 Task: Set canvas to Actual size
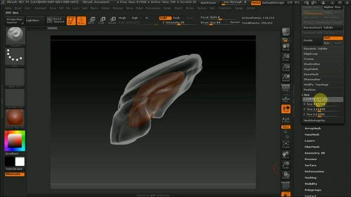pos(286,68)
